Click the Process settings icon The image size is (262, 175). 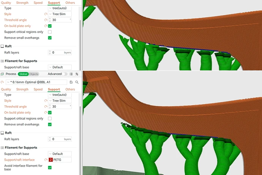pyautogui.click(x=2, y=74)
